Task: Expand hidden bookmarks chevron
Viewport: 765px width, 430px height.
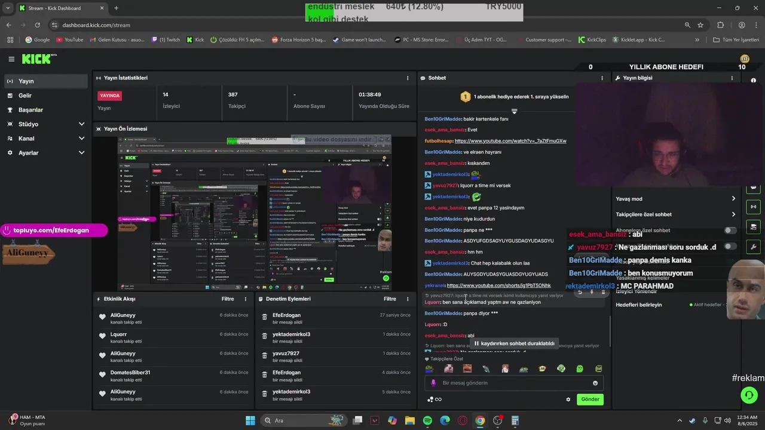Action: [x=697, y=40]
